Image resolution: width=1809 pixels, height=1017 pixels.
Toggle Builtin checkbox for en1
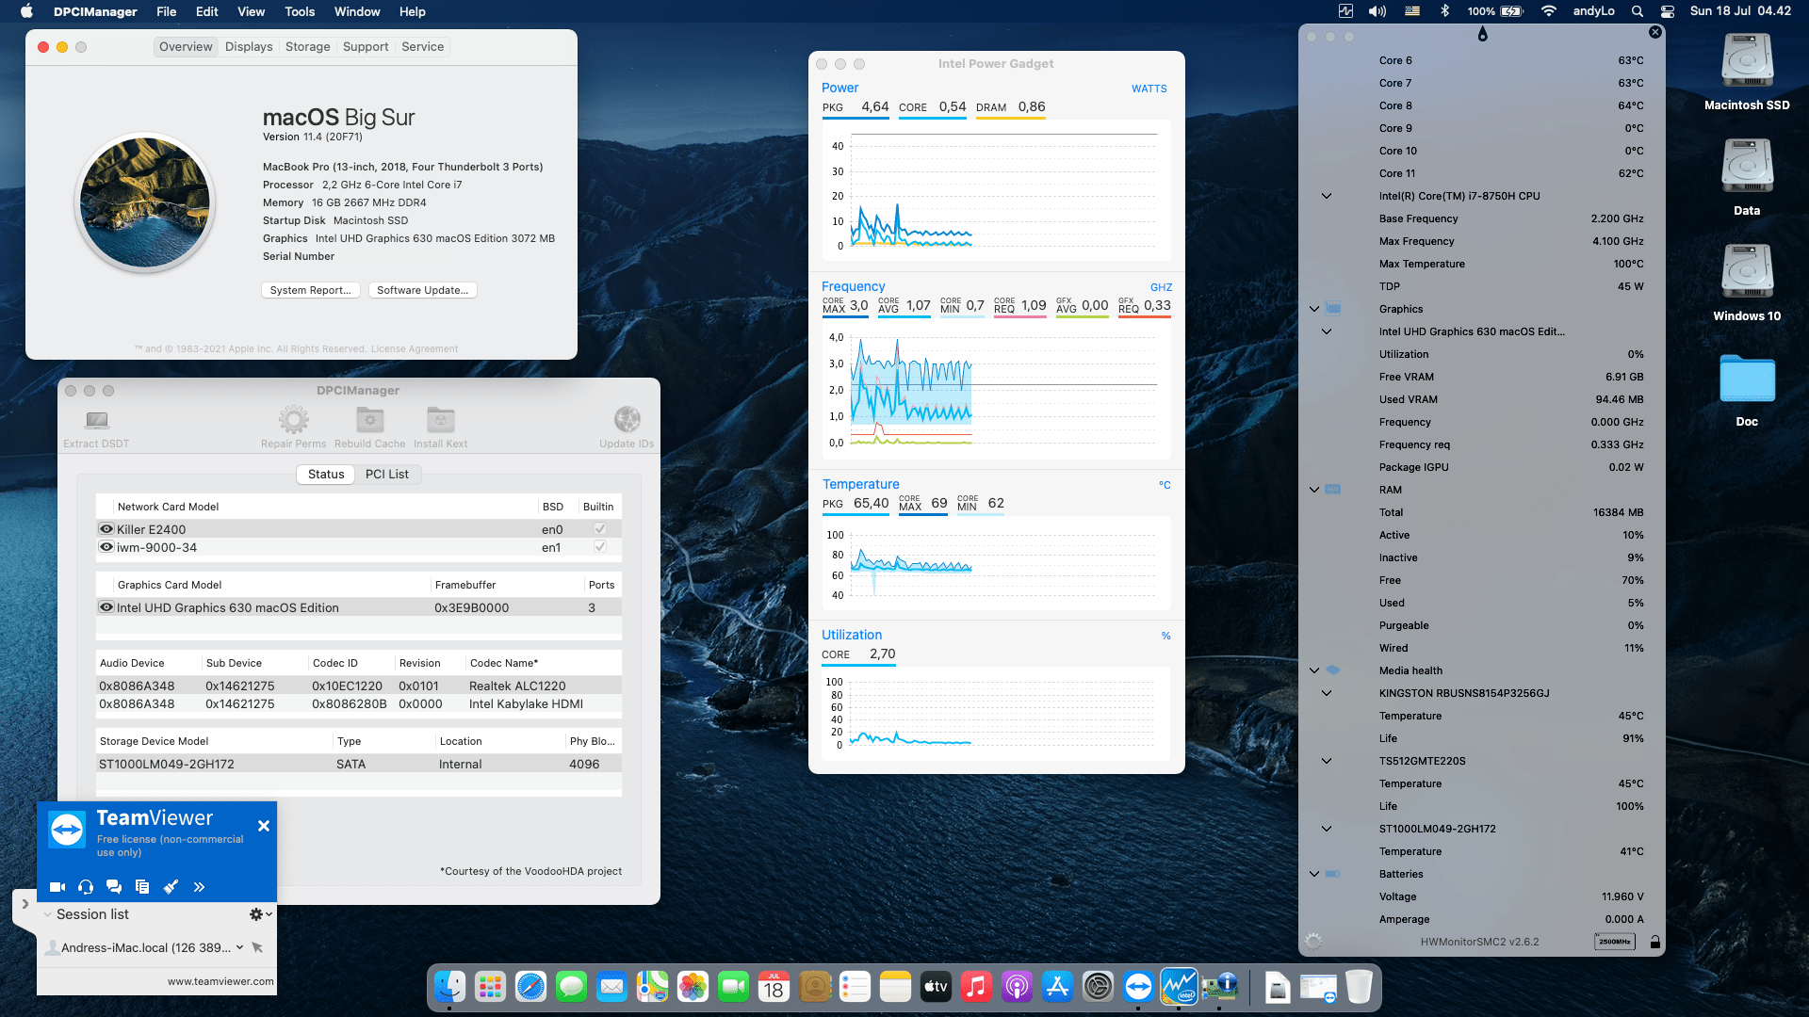600,547
